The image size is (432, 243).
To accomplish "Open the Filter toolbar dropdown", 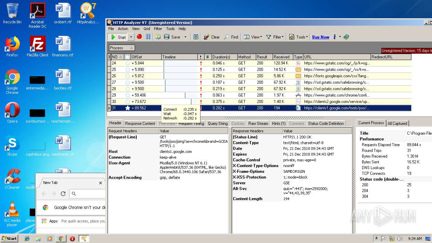I will pyautogui.click(x=275, y=37).
